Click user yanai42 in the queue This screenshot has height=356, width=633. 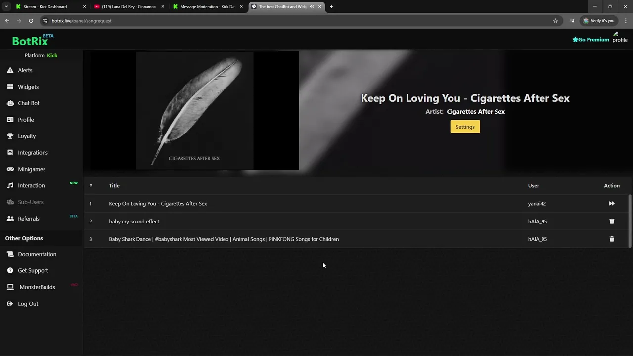click(x=537, y=204)
